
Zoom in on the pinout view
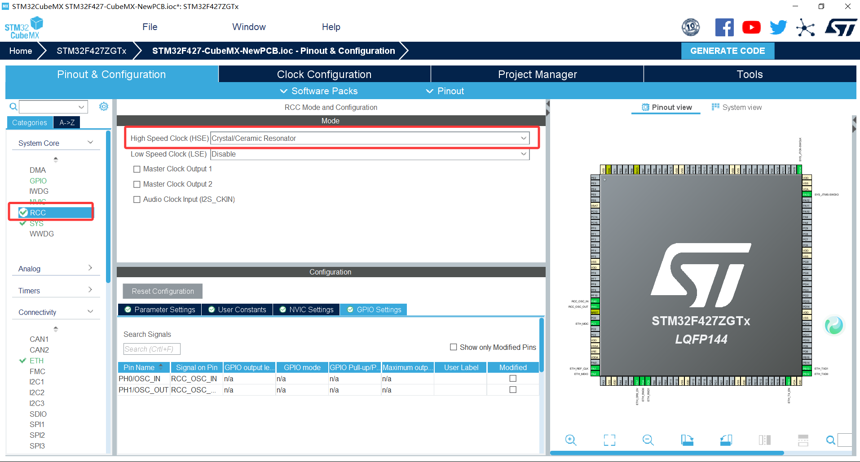coord(571,440)
